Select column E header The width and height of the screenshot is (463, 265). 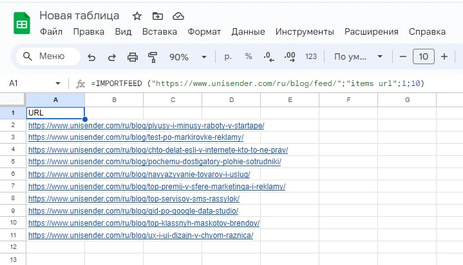(290, 100)
